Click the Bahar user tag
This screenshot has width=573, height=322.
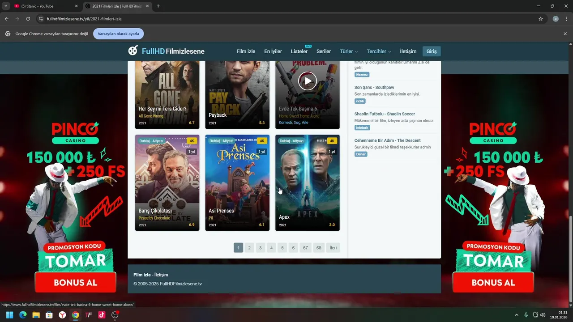(x=361, y=154)
